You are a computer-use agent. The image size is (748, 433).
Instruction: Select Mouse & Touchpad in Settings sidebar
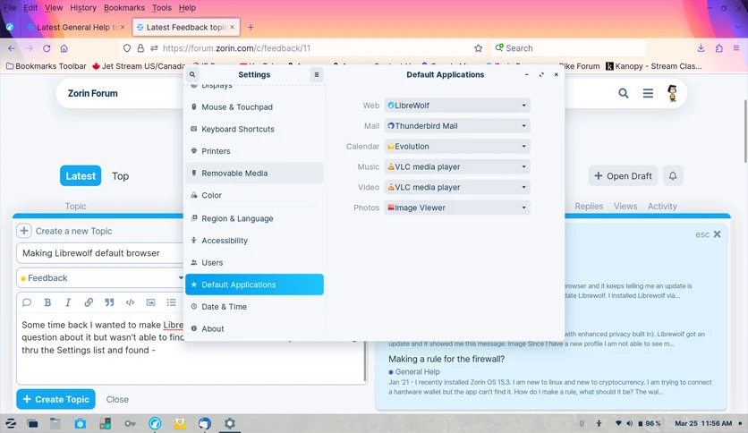(254, 106)
